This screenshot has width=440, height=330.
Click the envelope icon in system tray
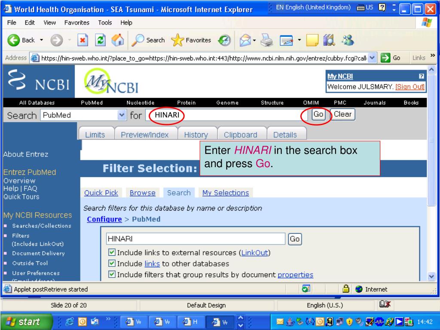280,321
